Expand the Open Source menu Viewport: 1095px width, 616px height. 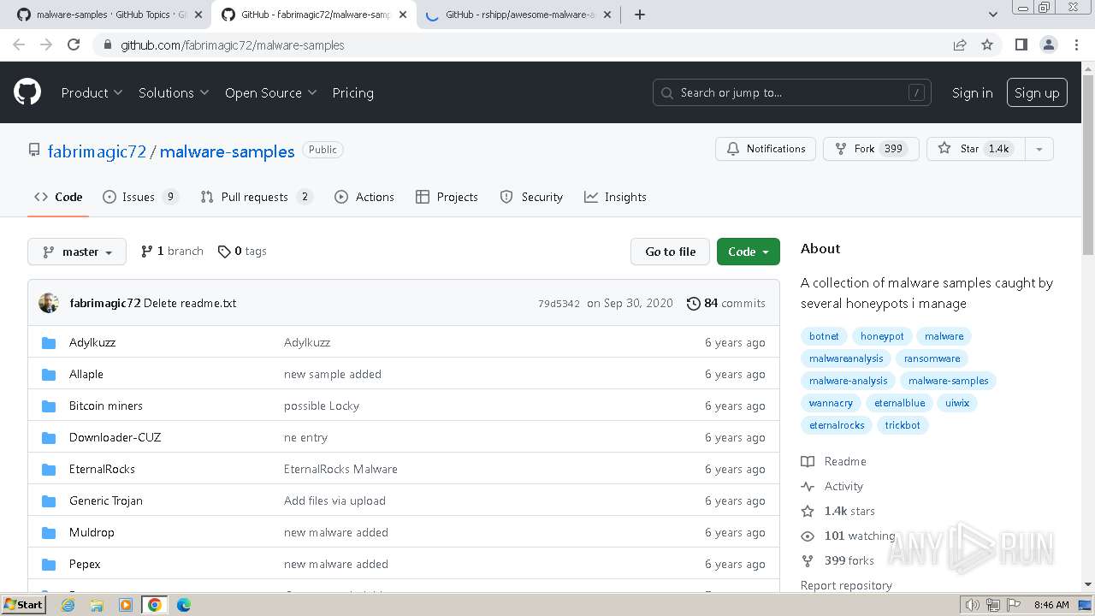pos(270,92)
